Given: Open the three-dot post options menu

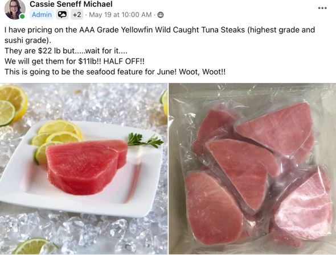Looking at the screenshot, I should click(322, 8).
